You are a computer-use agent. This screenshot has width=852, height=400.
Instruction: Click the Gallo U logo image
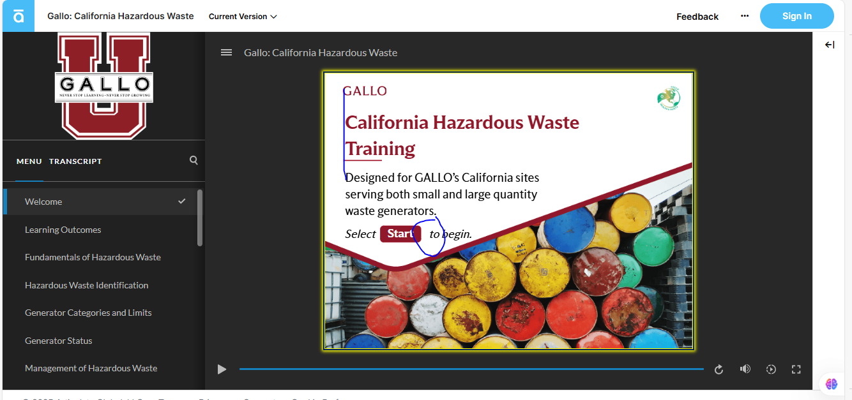(104, 85)
